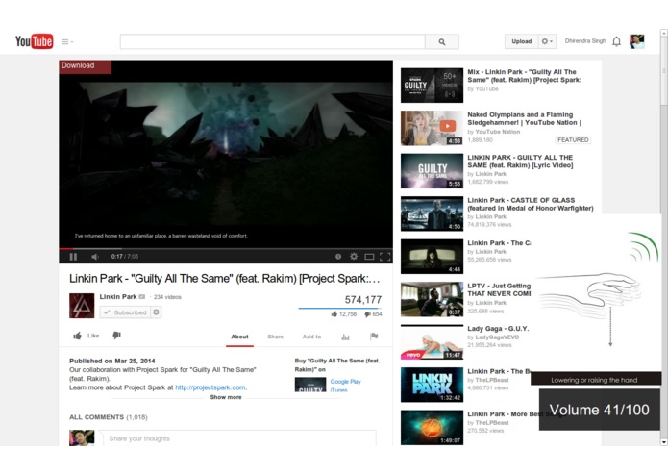Open Castle of Glass video thumbnail
Screen dimensions: 668x475
tap(432, 213)
